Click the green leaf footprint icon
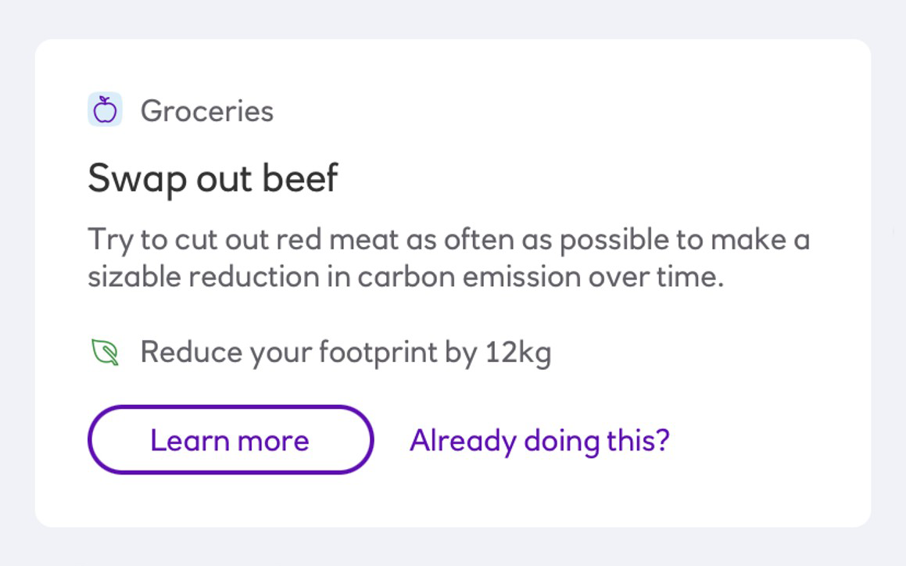Viewport: 906px width, 566px height. pyautogui.click(x=106, y=352)
